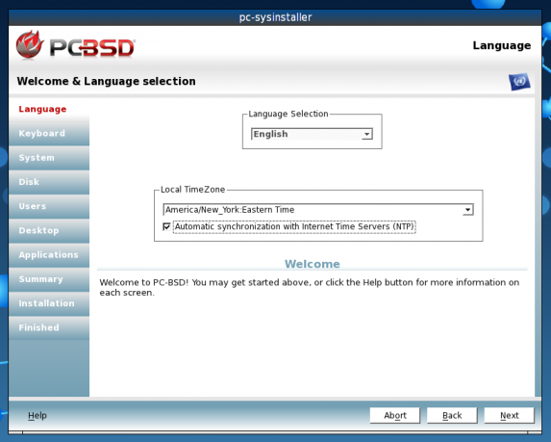Toggle automatic NTP time synchronization checkbox
This screenshot has width=551, height=442.
[x=166, y=226]
